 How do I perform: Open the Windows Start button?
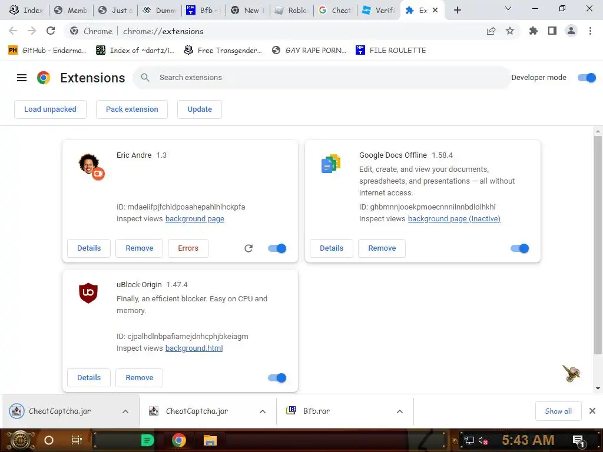tap(21, 440)
